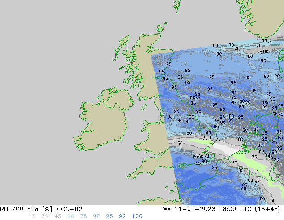Click the legend value 90 in the scale

tap(96, 216)
